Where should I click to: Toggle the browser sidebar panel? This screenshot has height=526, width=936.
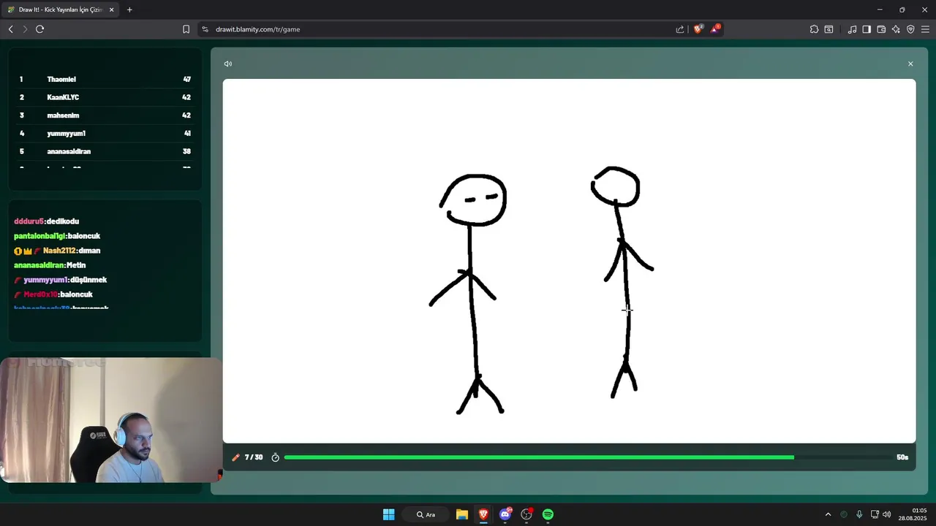pos(867,29)
